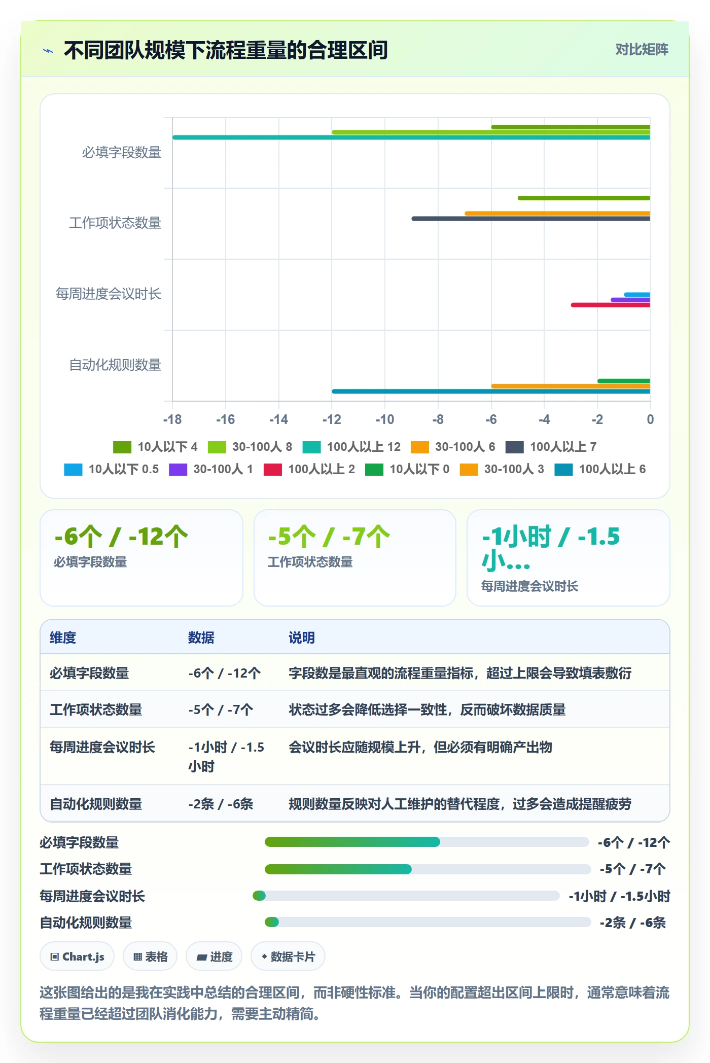The width and height of the screenshot is (710, 1063).
Task: Click the 自动化规则数量 table row label
Action: (96, 804)
